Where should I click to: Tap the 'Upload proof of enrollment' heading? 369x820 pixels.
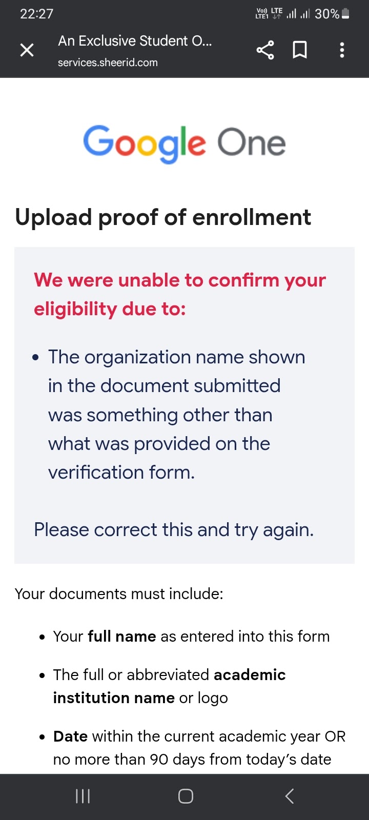tap(163, 217)
